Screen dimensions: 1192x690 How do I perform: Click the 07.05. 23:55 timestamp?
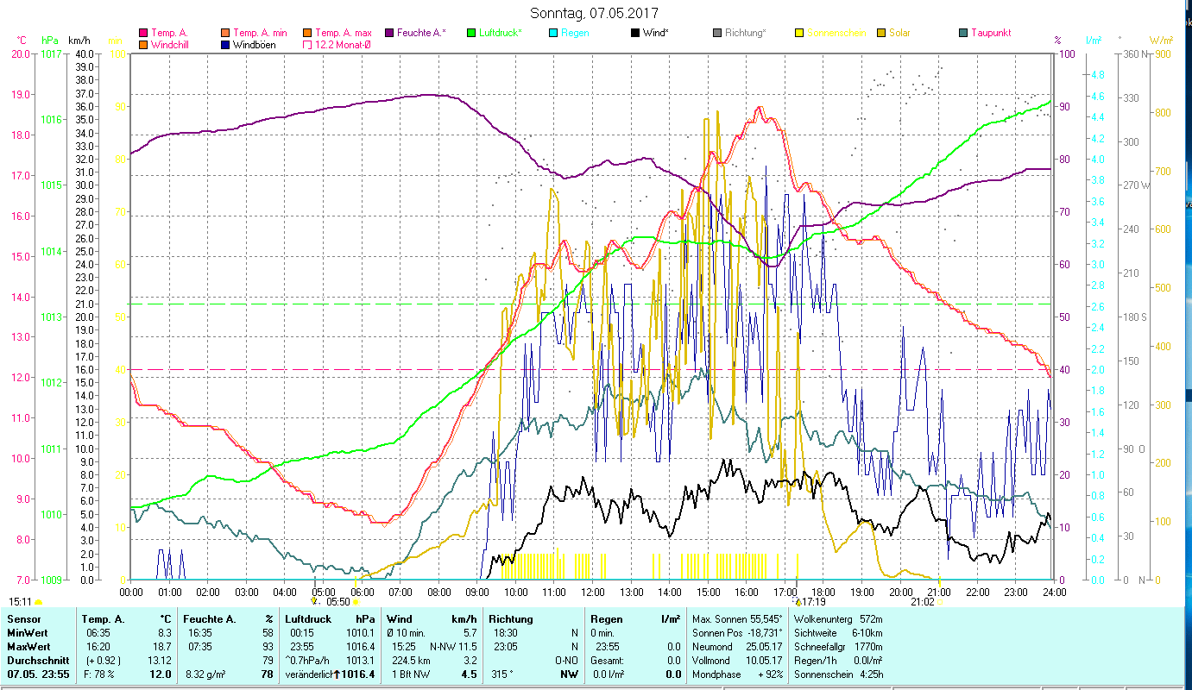(x=39, y=674)
